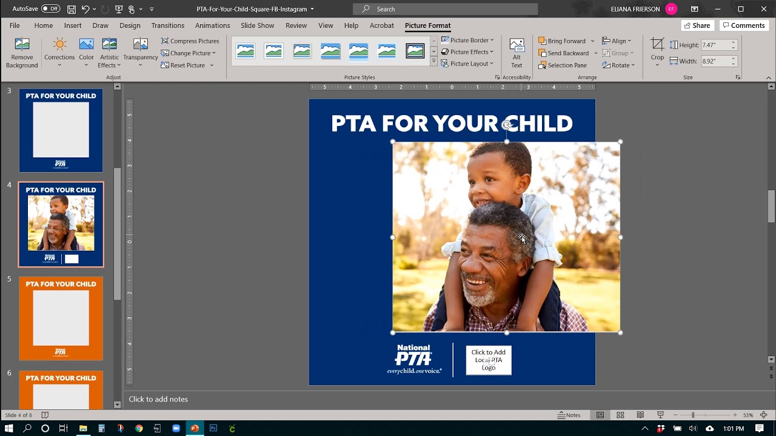This screenshot has width=776, height=436.
Task: Expand the picture styles gallery
Action: (433, 62)
